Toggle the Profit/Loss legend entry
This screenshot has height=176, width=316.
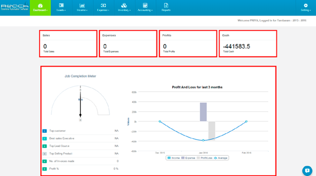205,158
